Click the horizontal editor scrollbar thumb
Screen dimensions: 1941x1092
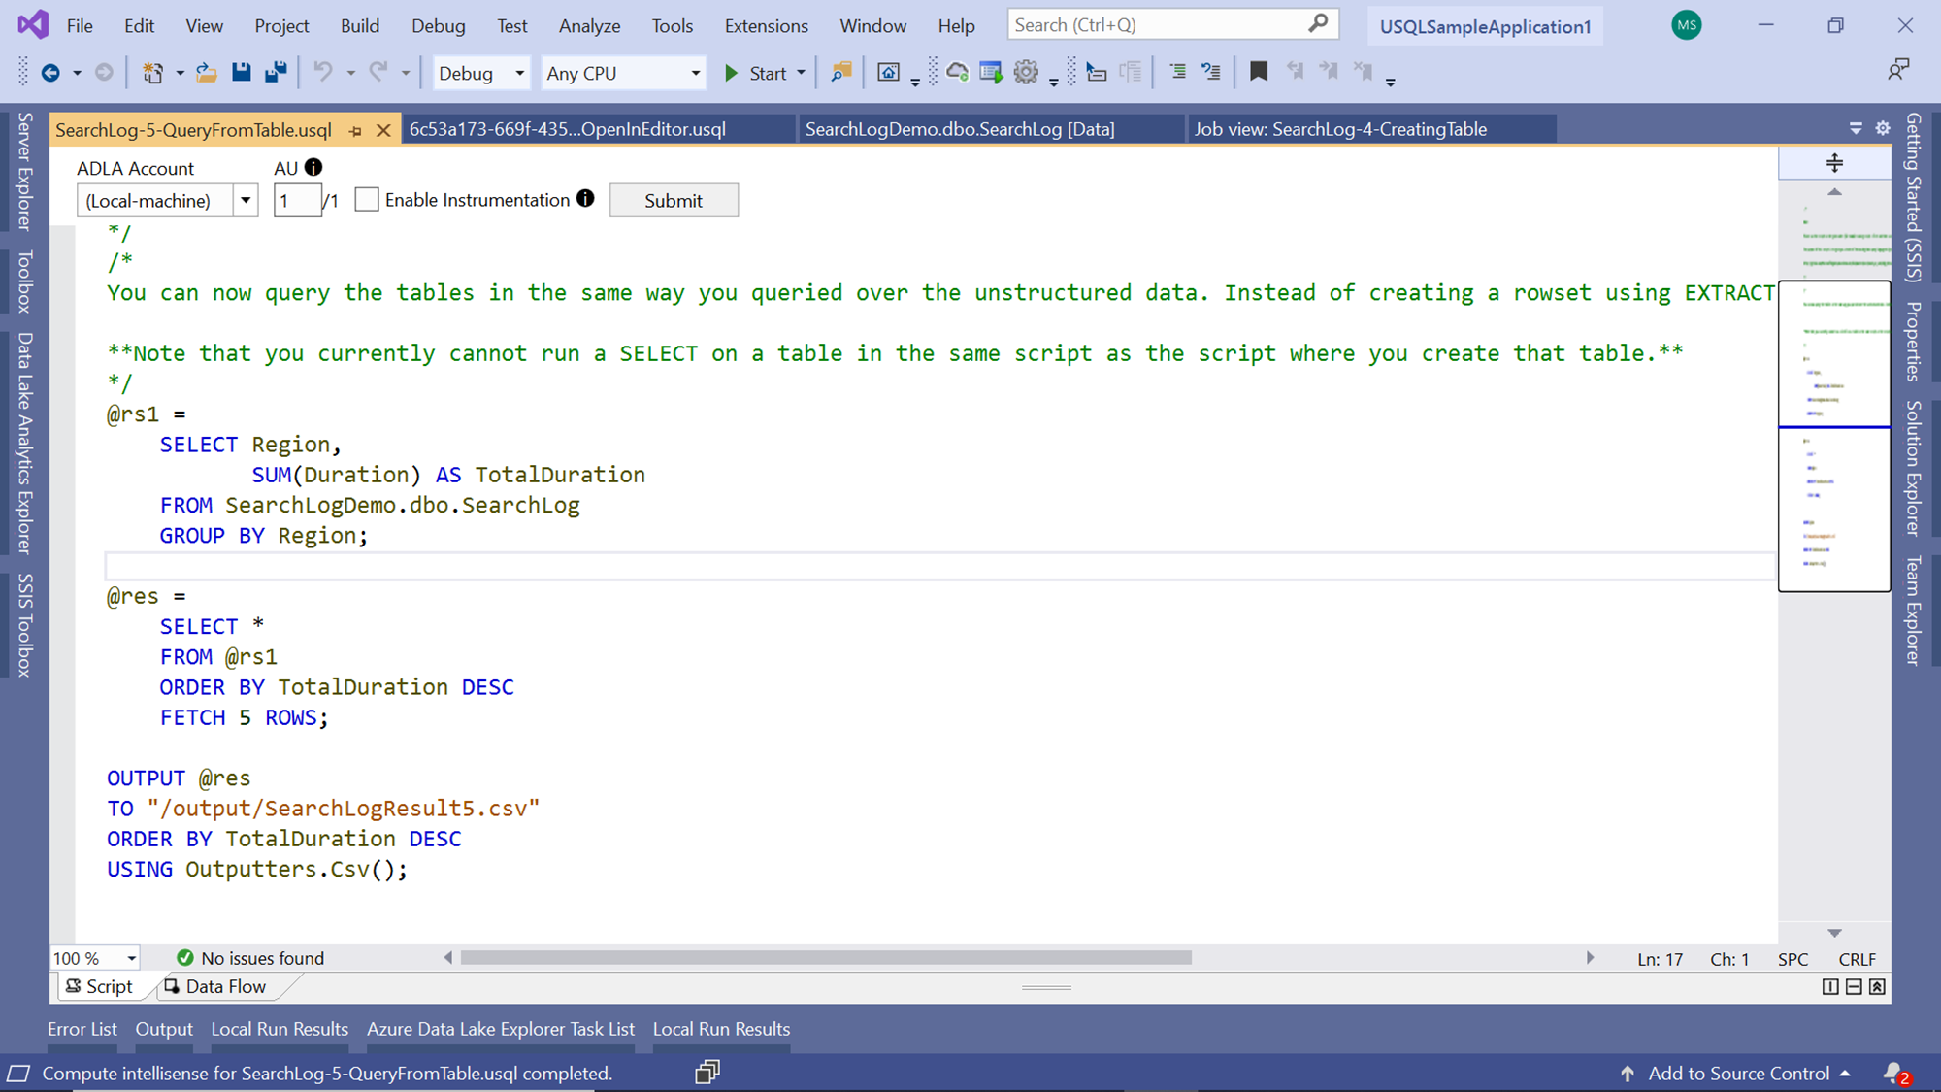click(x=825, y=958)
